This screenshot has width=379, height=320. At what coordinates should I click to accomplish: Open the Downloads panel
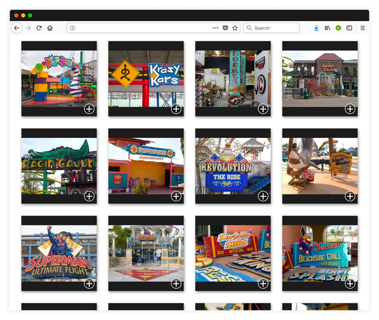(316, 28)
